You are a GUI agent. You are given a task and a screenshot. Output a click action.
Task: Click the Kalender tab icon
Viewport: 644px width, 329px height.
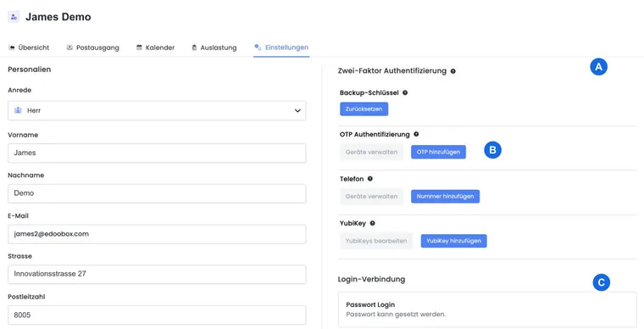pyautogui.click(x=139, y=47)
